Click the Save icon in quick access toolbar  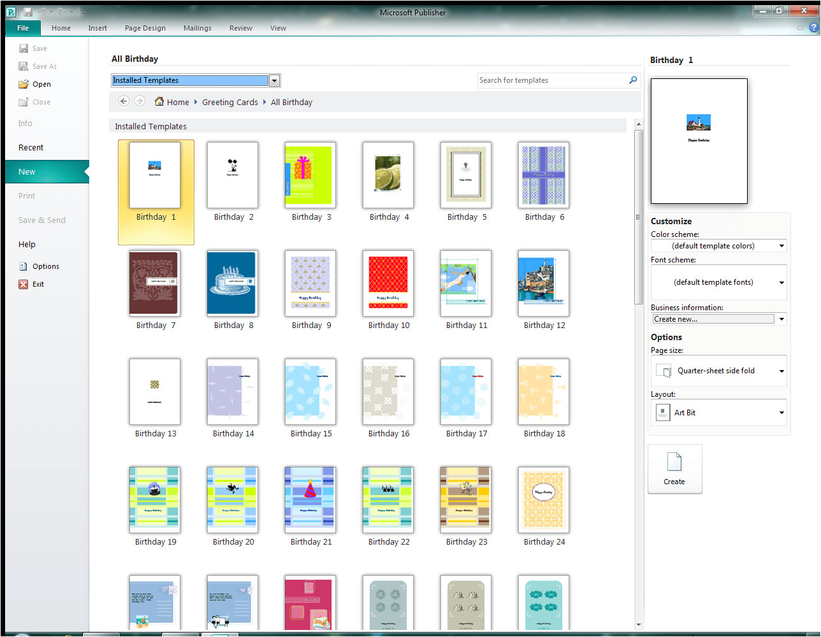point(27,12)
